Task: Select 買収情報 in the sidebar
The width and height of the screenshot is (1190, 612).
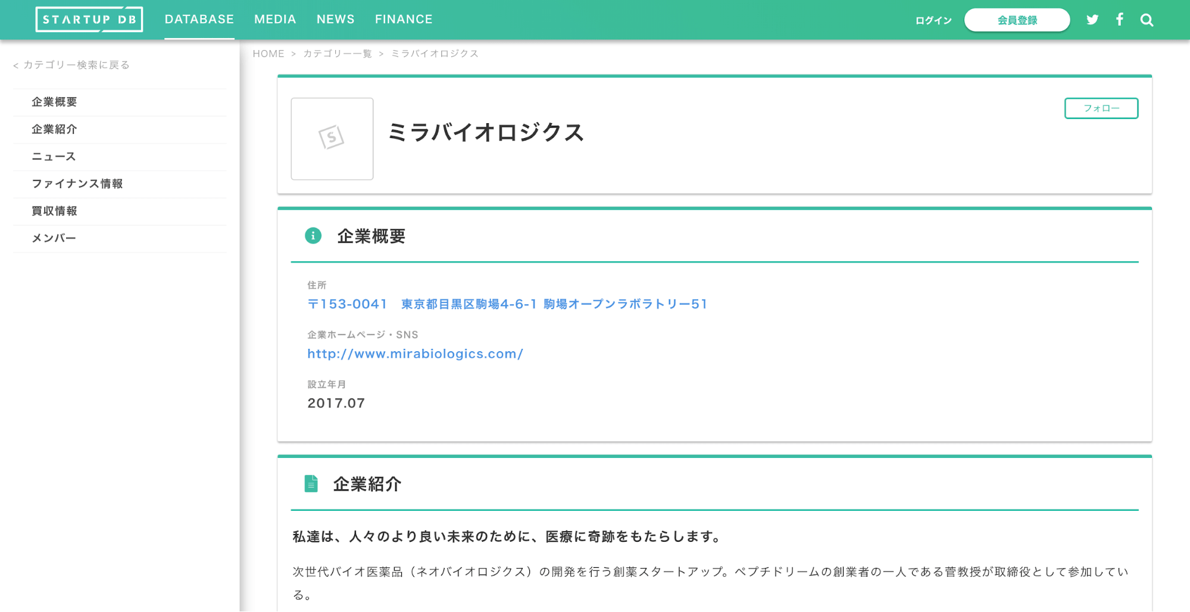Action: pyautogui.click(x=120, y=211)
